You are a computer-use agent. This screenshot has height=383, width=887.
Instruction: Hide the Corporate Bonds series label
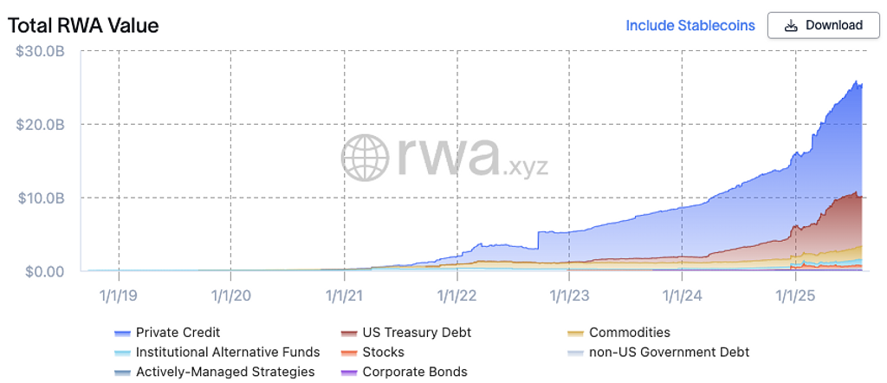point(415,372)
